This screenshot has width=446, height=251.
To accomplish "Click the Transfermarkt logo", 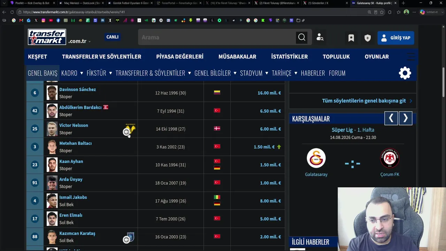I will [x=47, y=37].
